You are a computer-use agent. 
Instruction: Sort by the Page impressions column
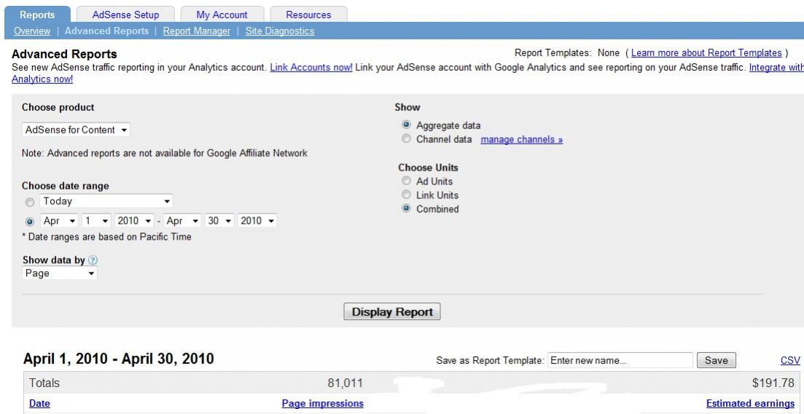322,403
